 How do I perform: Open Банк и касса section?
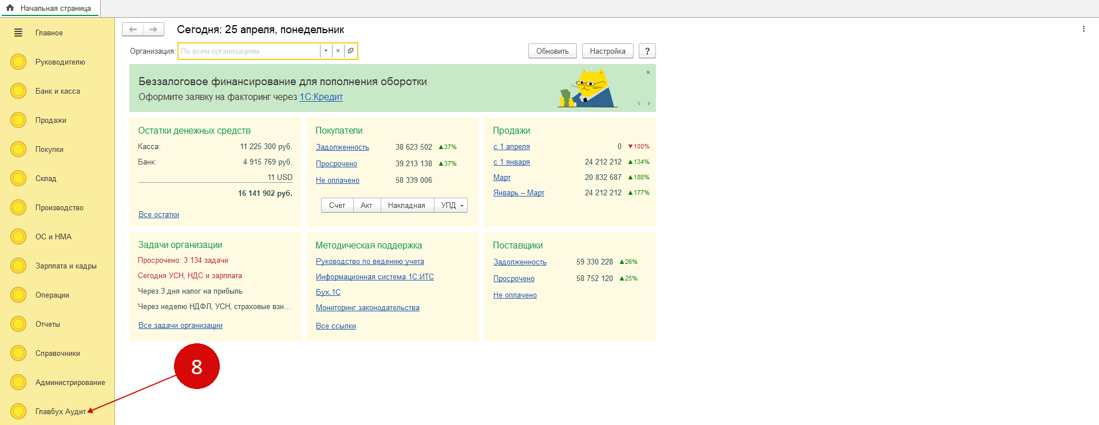pos(57,91)
